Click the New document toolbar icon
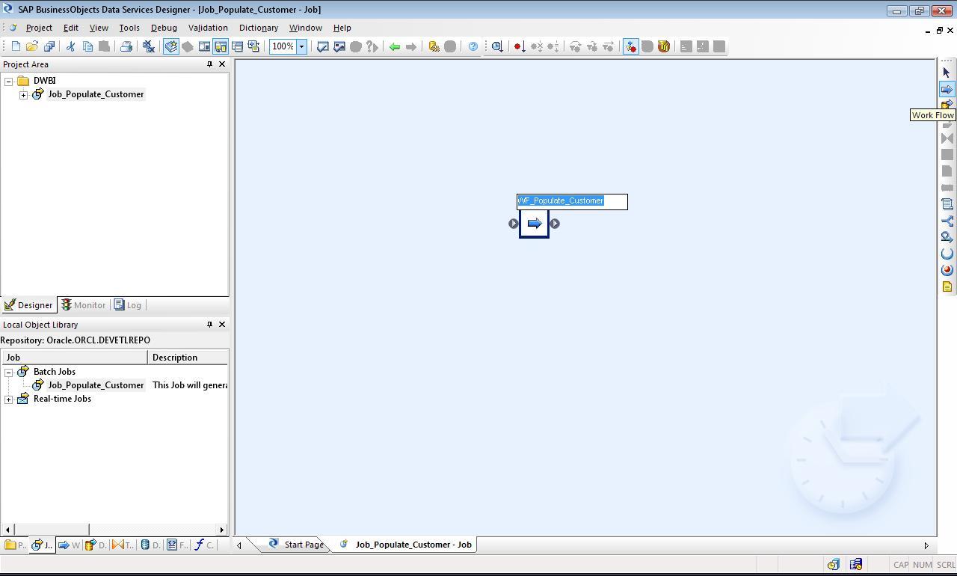 pyautogui.click(x=16, y=46)
